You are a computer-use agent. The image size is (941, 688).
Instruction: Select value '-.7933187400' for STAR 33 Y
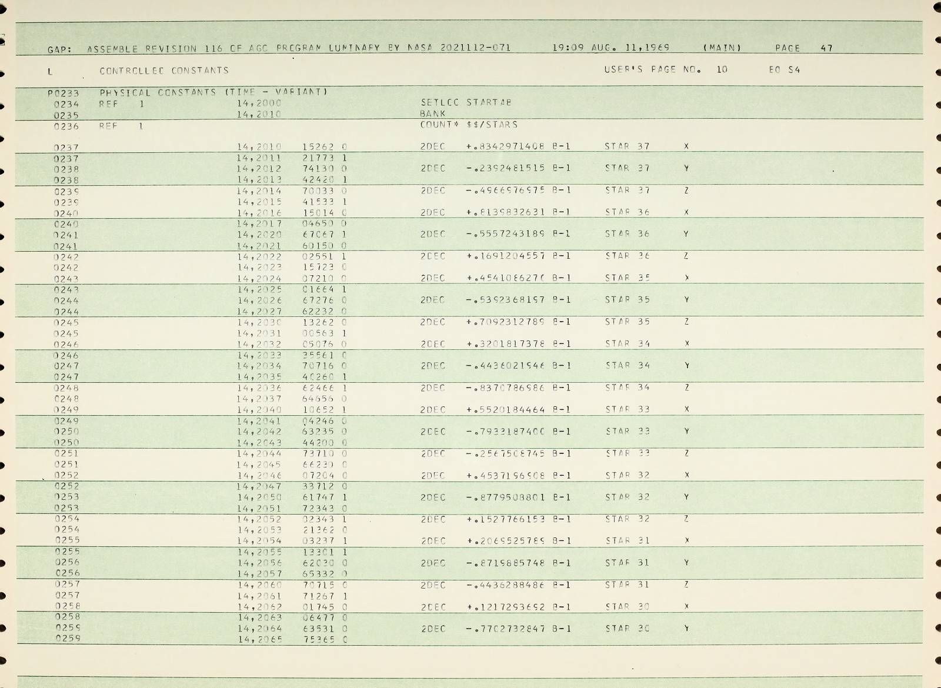click(x=506, y=432)
